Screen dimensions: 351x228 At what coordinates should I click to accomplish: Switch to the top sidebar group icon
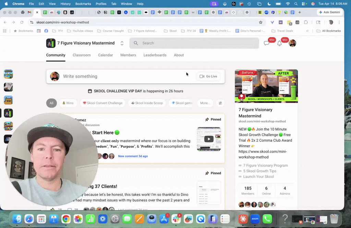(8, 74)
